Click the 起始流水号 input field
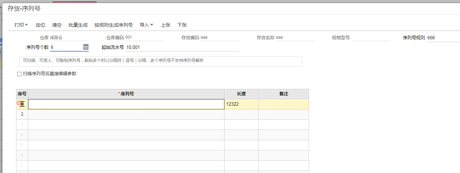The width and height of the screenshot is (460, 173). (x=182, y=47)
